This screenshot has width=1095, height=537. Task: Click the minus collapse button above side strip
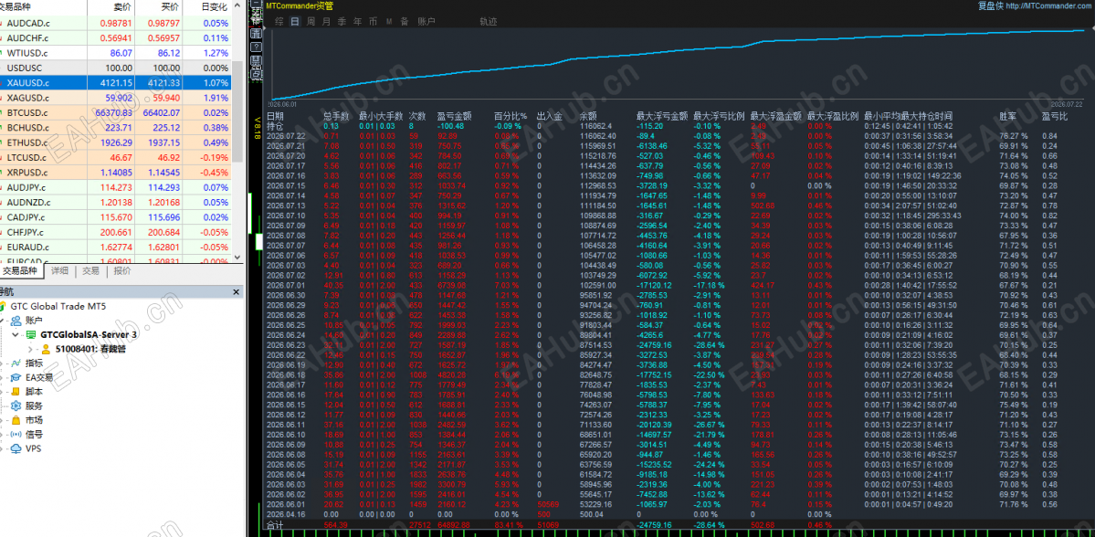(x=257, y=3)
